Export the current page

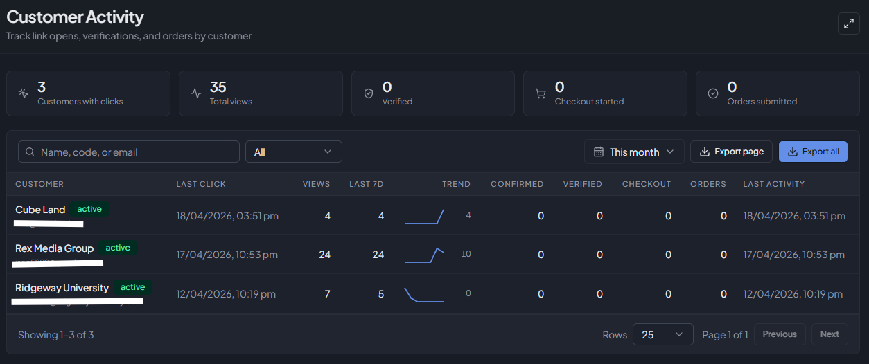731,152
